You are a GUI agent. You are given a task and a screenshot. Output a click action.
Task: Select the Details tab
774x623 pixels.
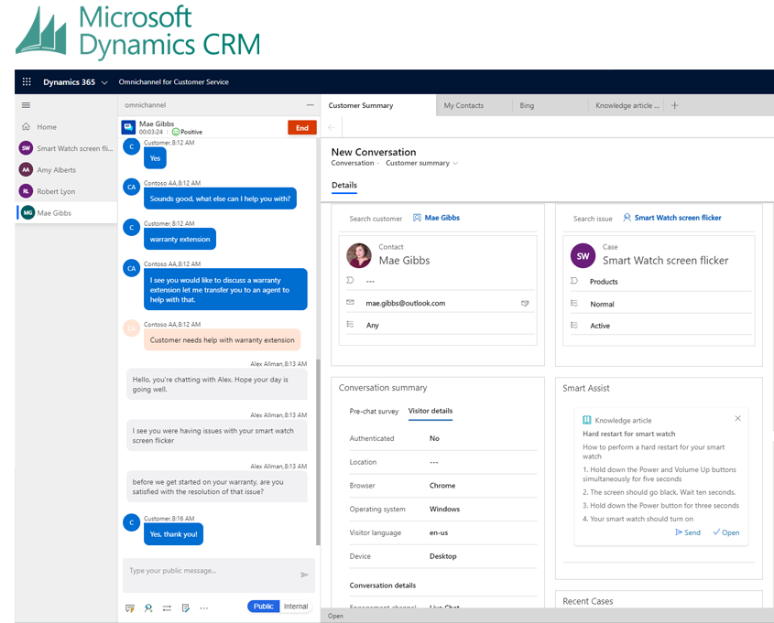[344, 186]
